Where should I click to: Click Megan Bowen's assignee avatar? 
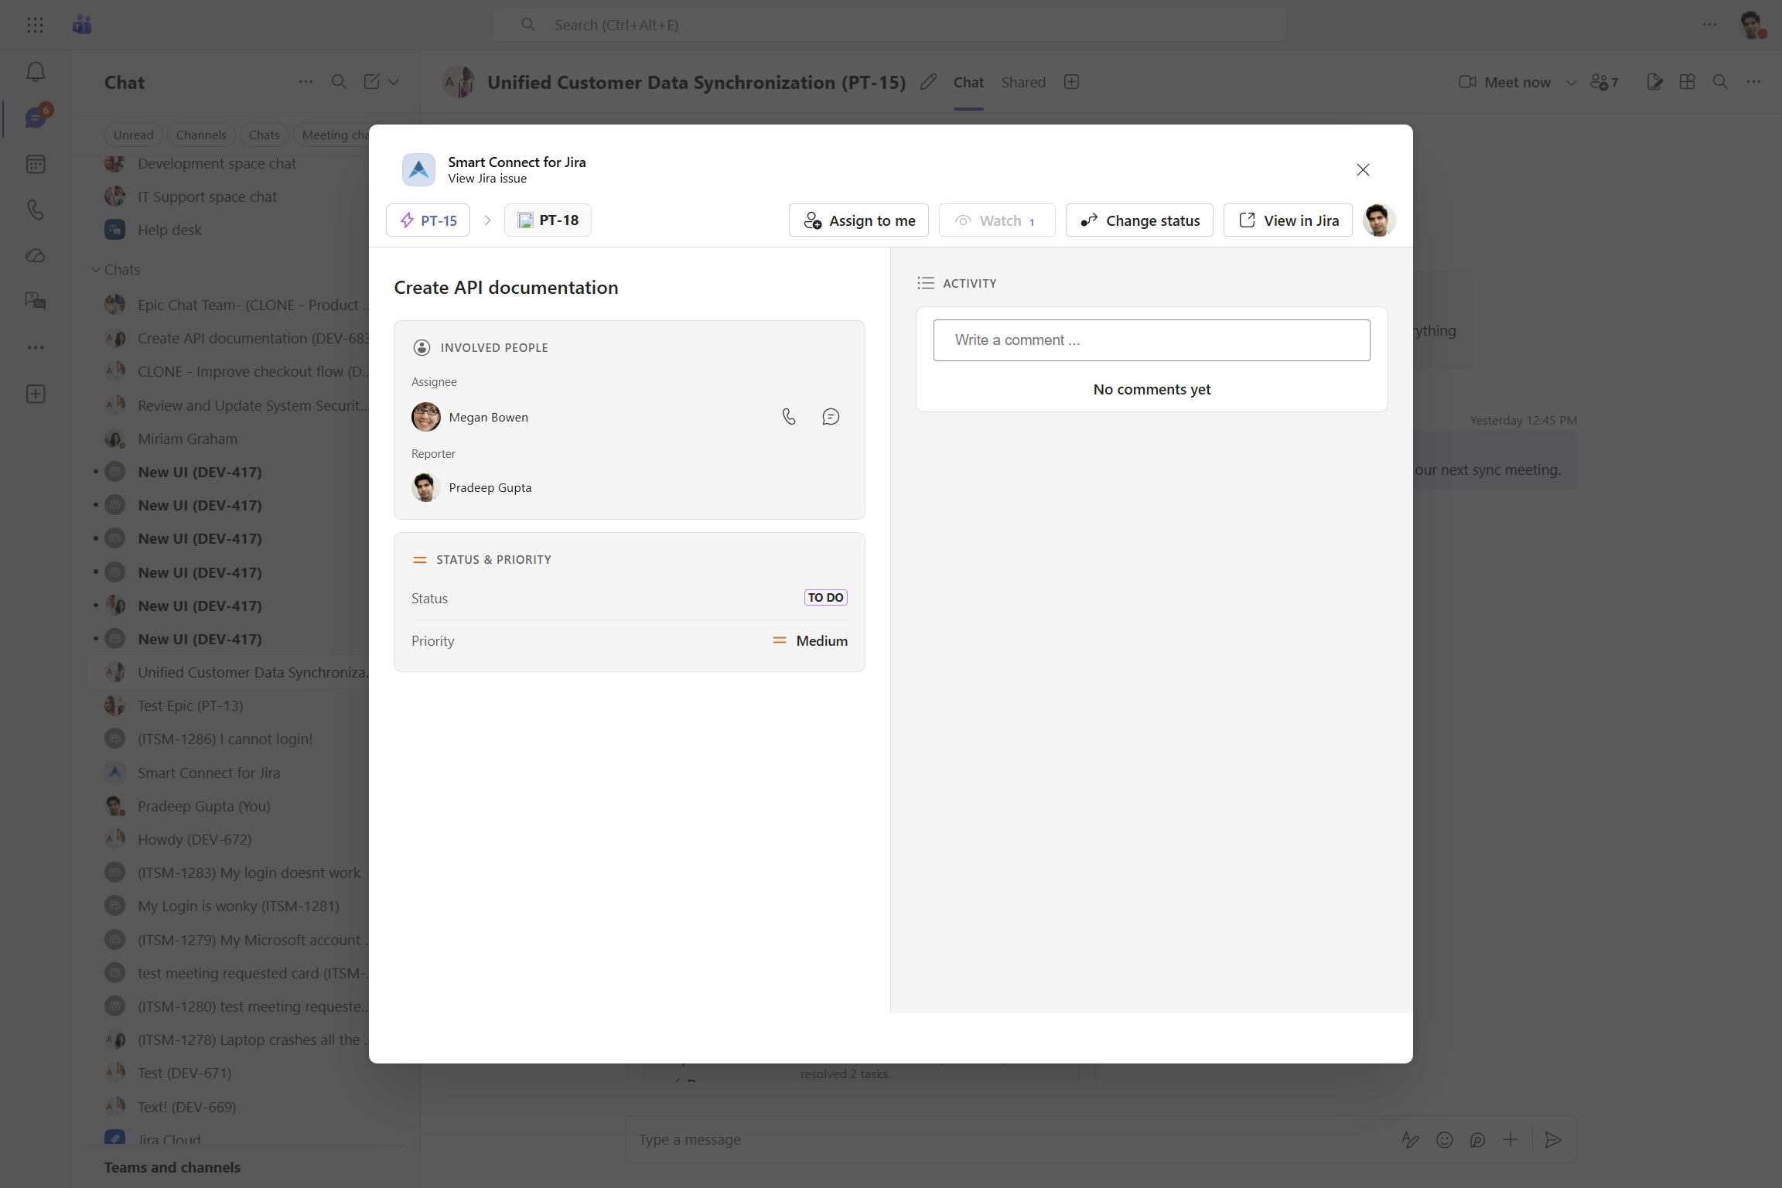click(x=425, y=417)
